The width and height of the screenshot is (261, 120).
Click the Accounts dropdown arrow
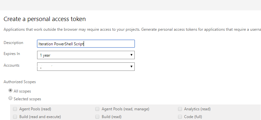(x=131, y=67)
